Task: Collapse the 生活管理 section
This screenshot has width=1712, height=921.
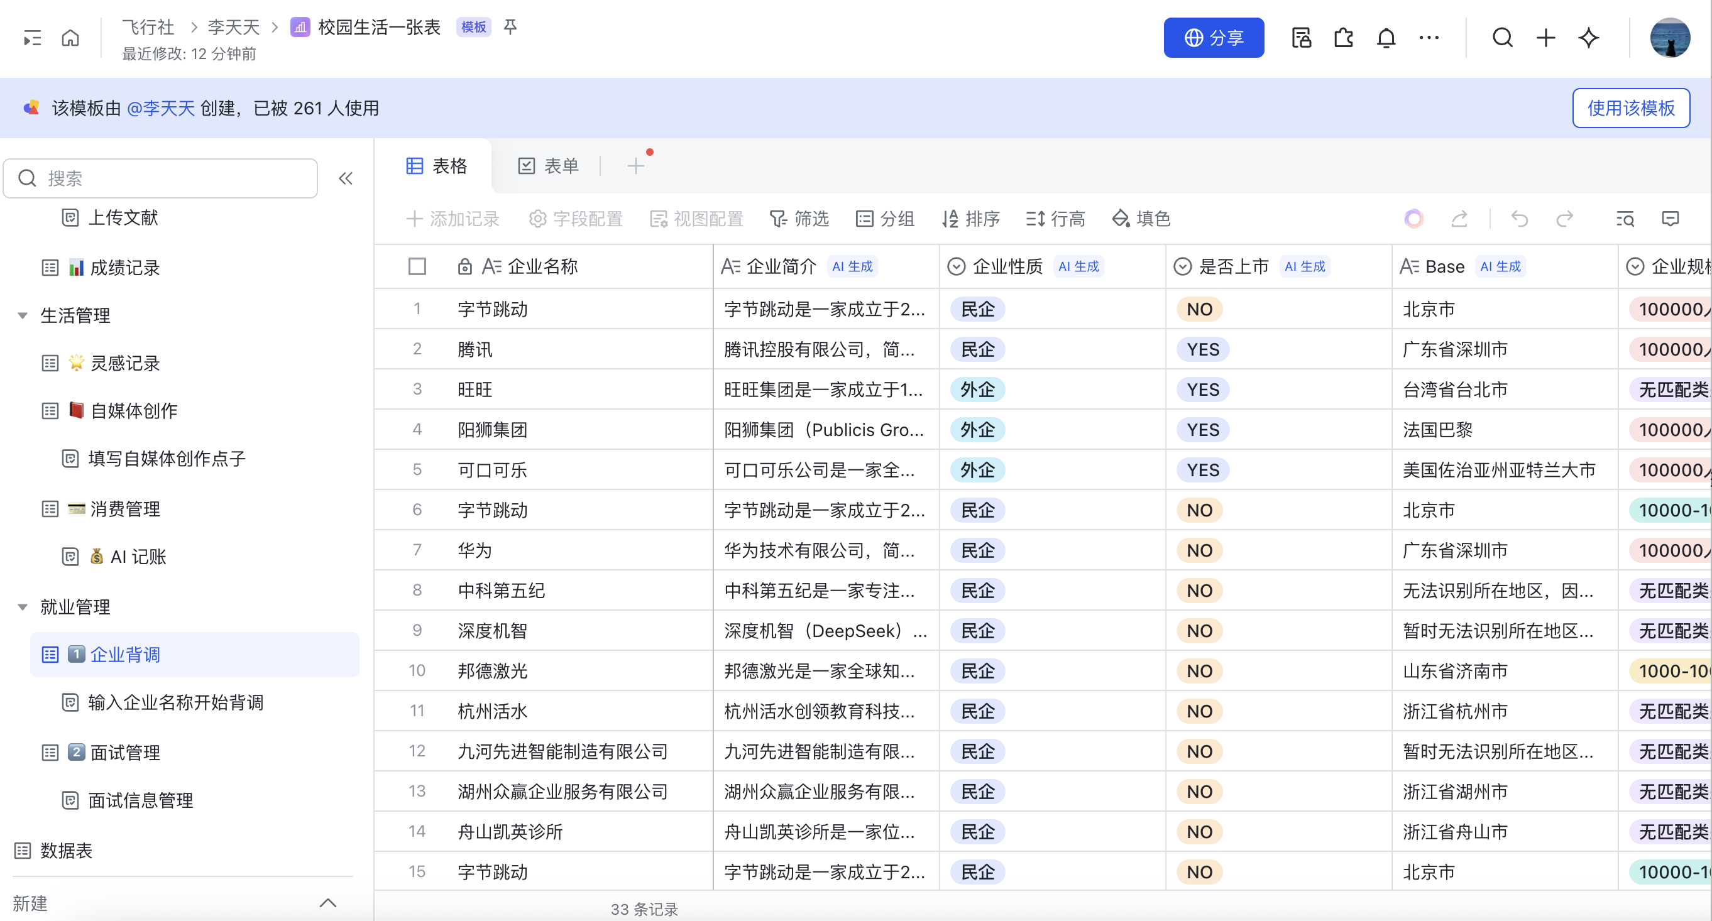Action: (x=23, y=315)
